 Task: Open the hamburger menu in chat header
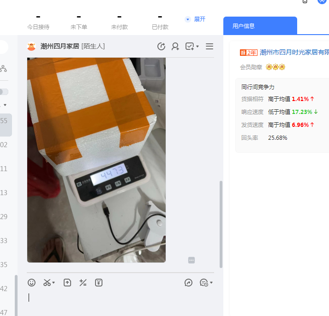pyautogui.click(x=209, y=46)
